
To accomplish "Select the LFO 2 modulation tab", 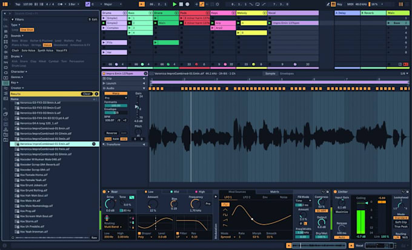I will (x=247, y=197).
